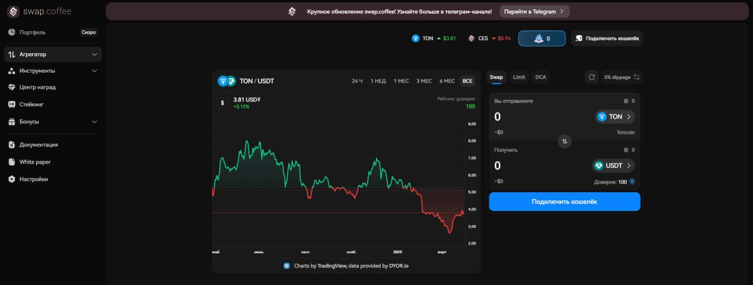Click the Инструменты icon in sidebar
This screenshot has width=753, height=285.
(12, 71)
